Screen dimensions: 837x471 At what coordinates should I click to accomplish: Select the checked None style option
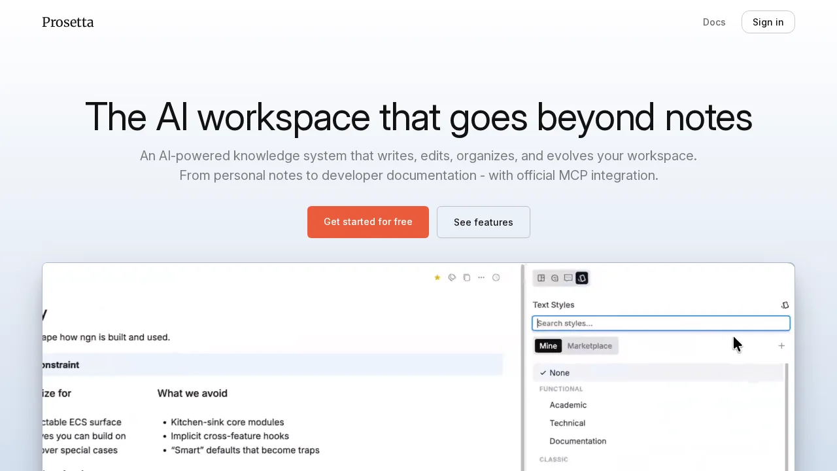pos(559,373)
